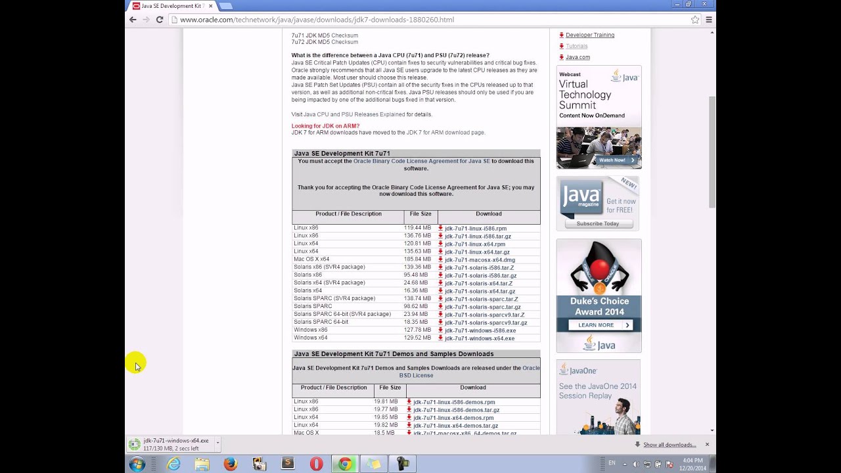Bookmark this page with the star icon
The height and width of the screenshot is (473, 841).
[x=695, y=20]
